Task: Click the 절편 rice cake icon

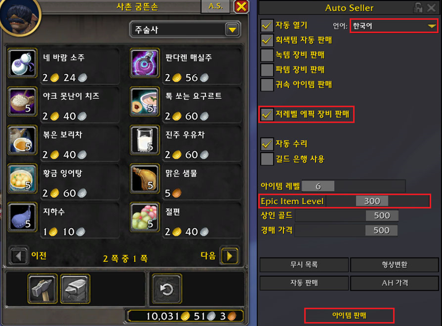Action: pyautogui.click(x=145, y=217)
